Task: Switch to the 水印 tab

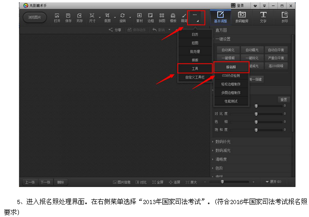Action: coord(285,17)
